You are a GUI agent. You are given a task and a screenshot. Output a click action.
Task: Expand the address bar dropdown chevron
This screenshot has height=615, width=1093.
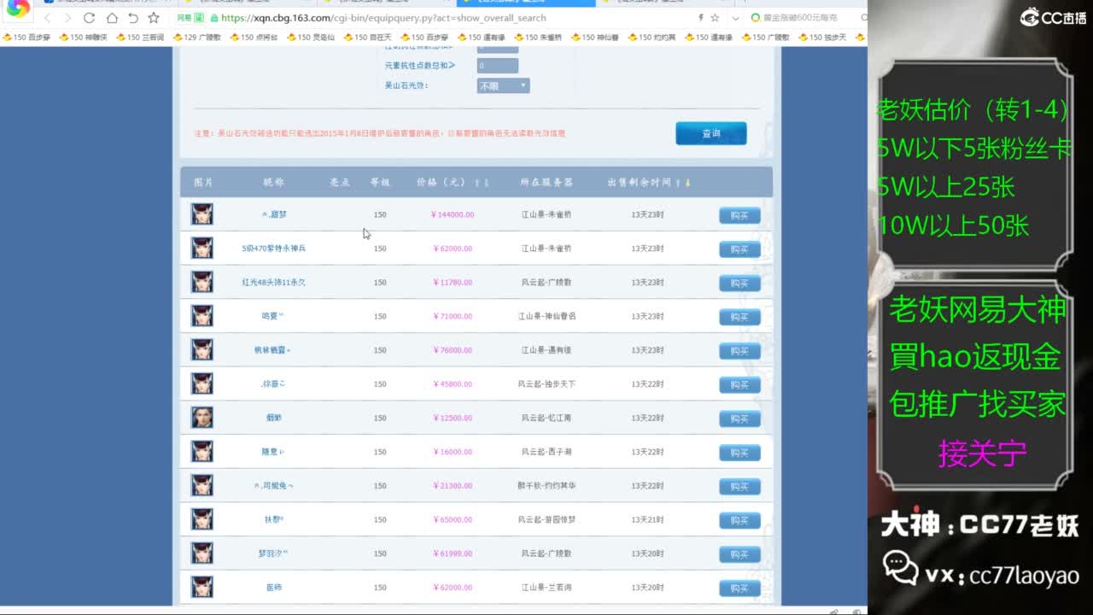pyautogui.click(x=734, y=18)
